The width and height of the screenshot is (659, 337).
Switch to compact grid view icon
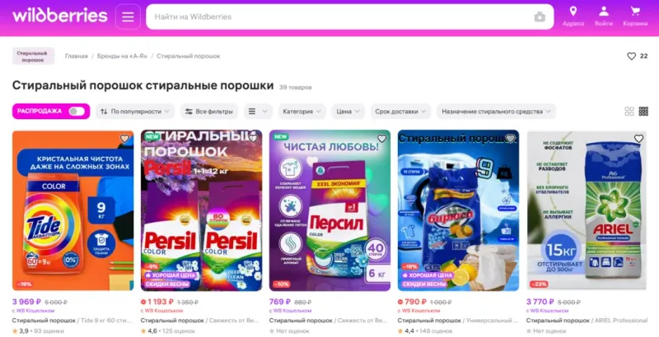click(643, 111)
